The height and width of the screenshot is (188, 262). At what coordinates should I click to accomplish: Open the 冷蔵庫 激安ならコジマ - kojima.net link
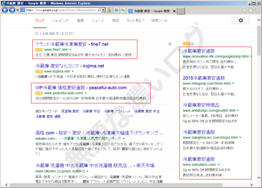(70, 66)
